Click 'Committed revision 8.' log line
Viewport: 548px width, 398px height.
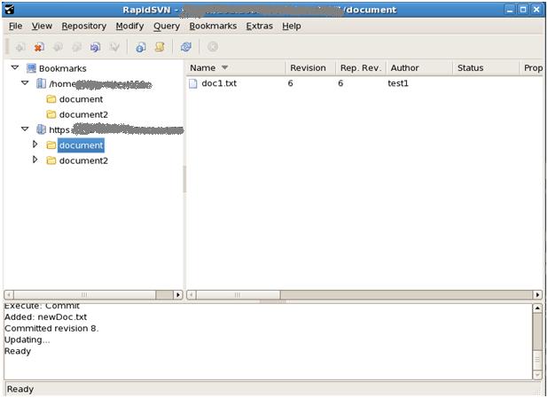(x=51, y=329)
